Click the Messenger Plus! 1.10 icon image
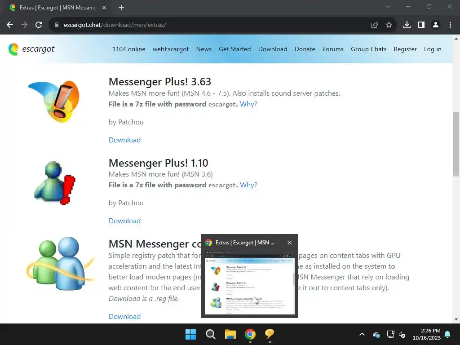This screenshot has width=460, height=345. pyautogui.click(x=55, y=183)
